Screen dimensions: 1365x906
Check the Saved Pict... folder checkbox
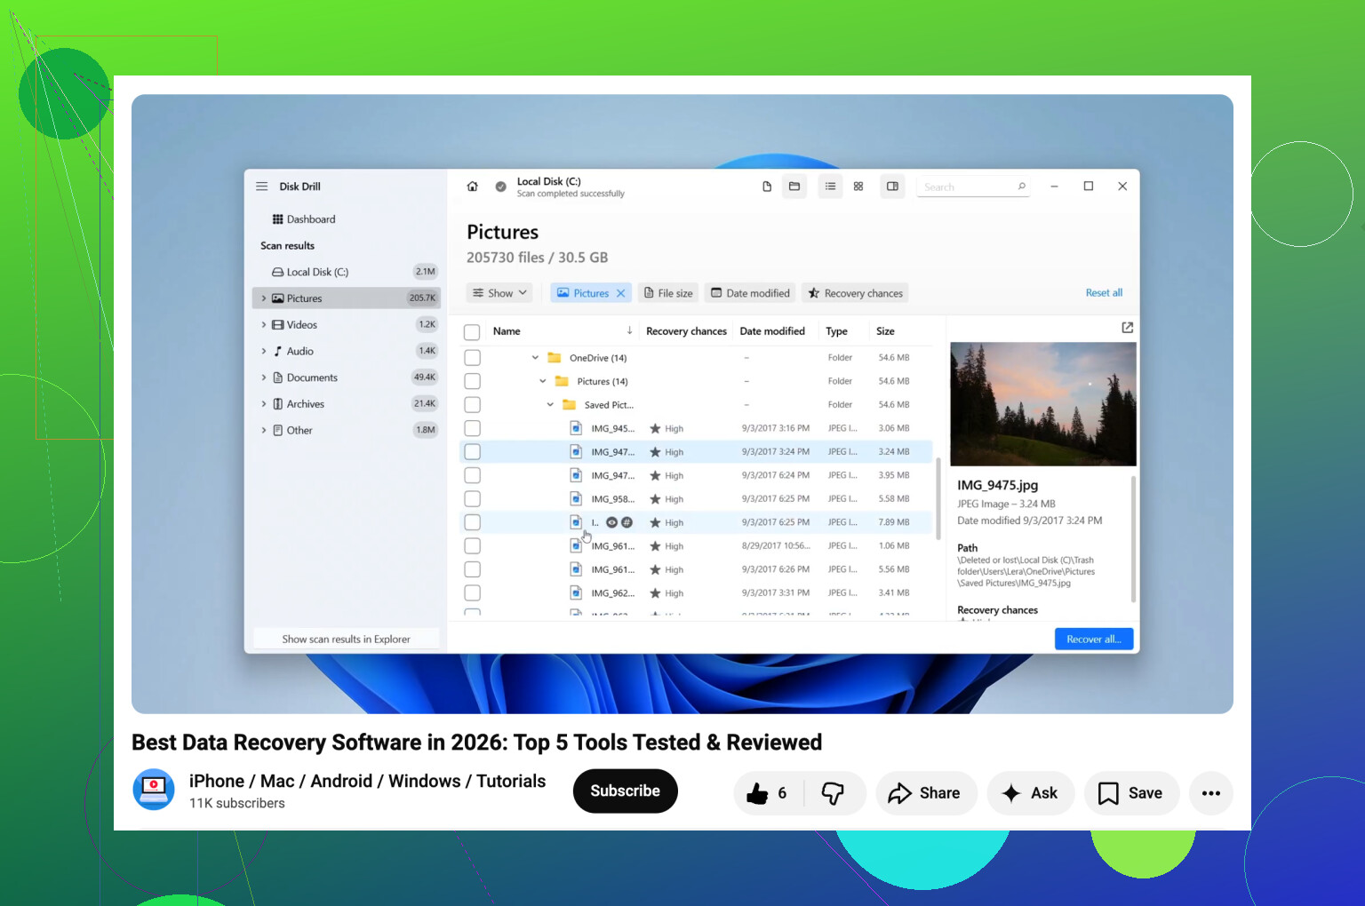(x=473, y=405)
